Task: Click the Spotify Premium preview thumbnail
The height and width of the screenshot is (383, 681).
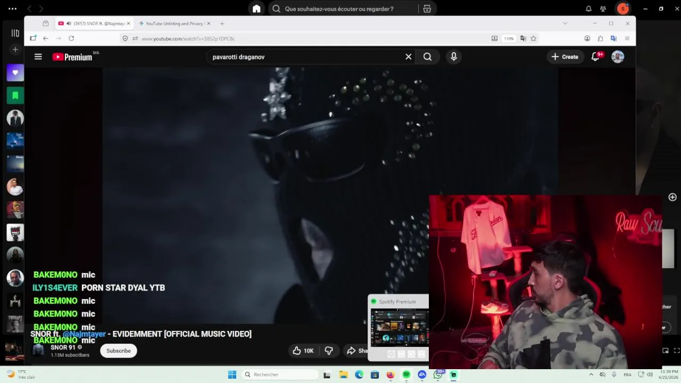Action: click(x=400, y=328)
